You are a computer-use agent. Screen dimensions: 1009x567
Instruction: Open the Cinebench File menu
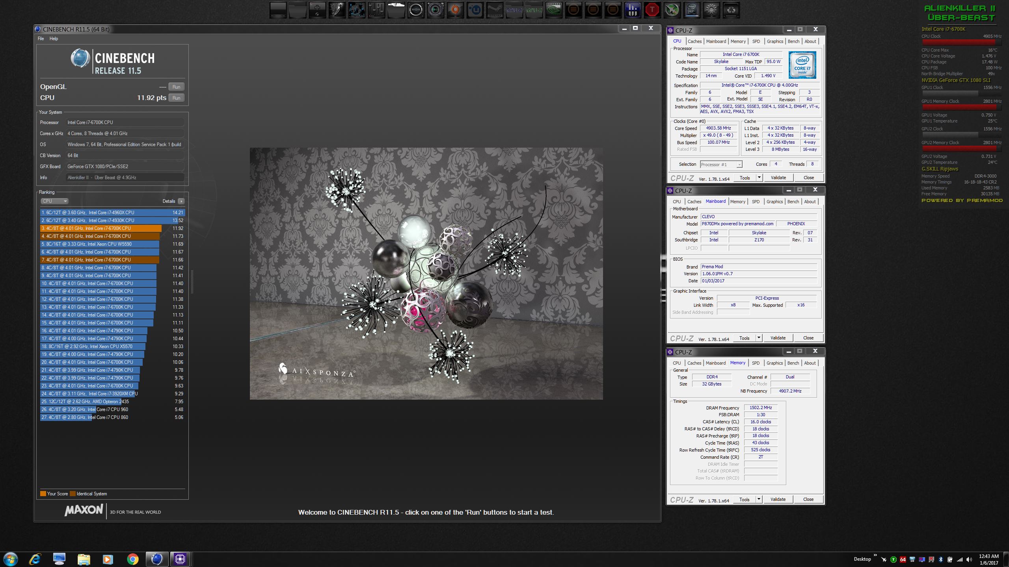tap(41, 39)
